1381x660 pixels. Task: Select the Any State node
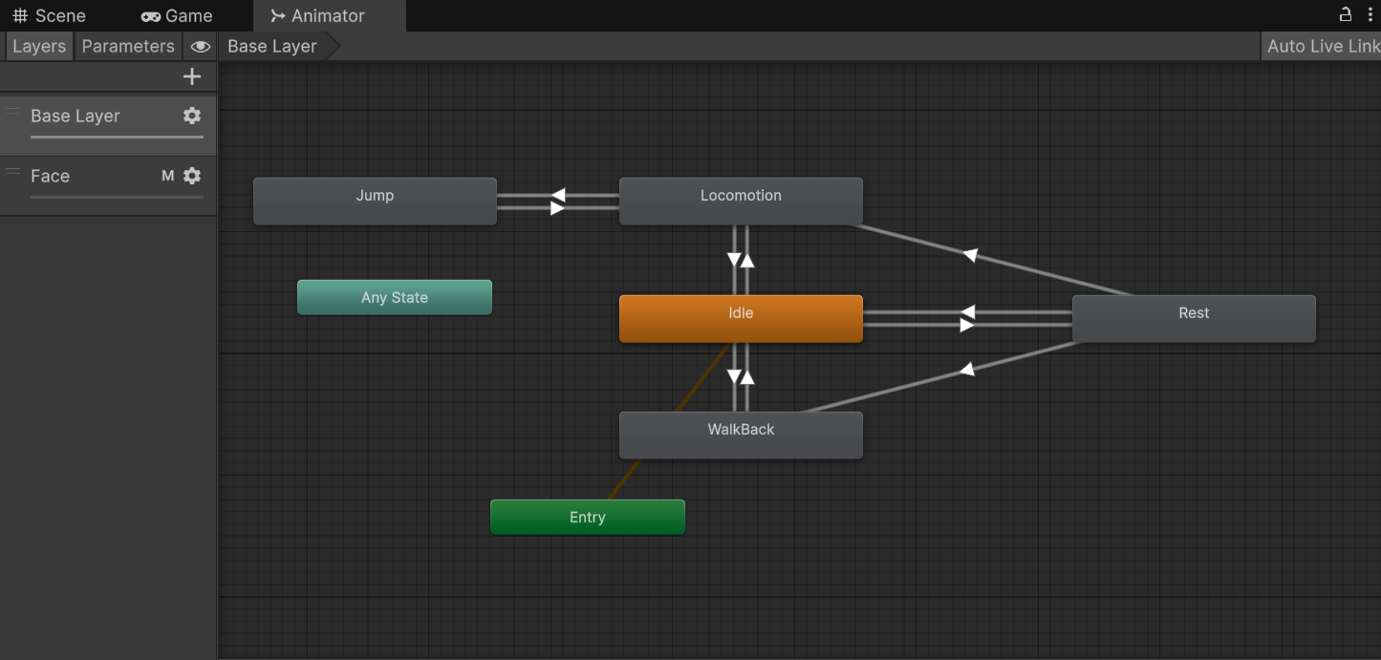coord(395,297)
